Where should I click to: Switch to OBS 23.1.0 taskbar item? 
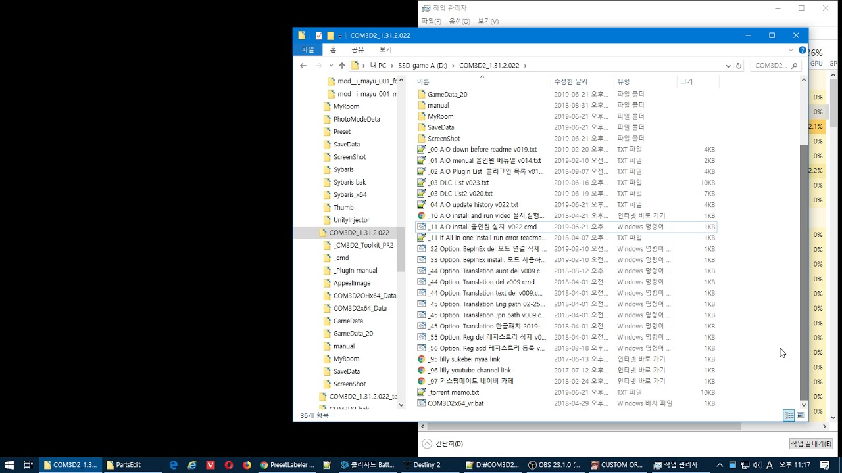555,465
